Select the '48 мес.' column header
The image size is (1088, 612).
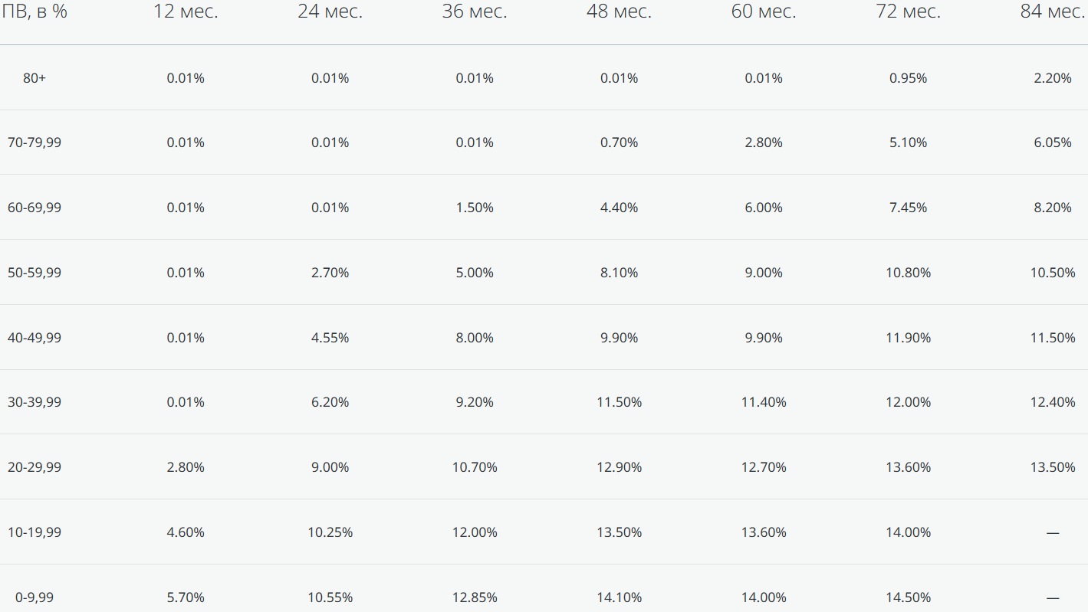(x=620, y=11)
